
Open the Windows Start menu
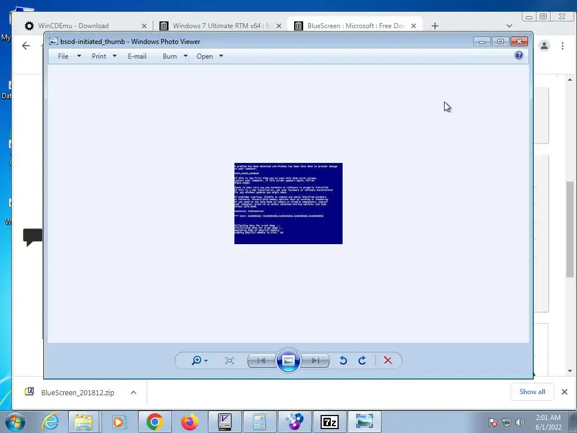(x=15, y=422)
